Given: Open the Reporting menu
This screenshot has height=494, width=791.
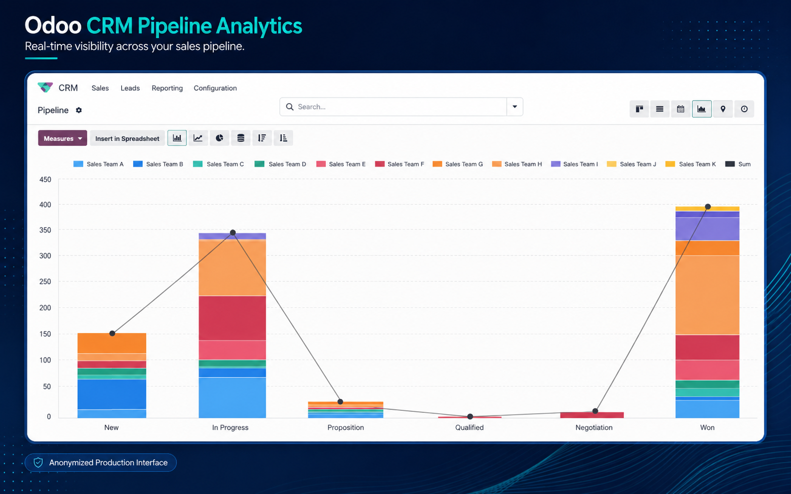Looking at the screenshot, I should pos(167,88).
